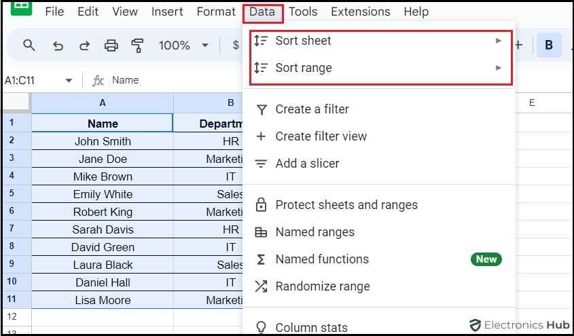
Task: Select cell Mike Brown
Action: (x=103, y=176)
